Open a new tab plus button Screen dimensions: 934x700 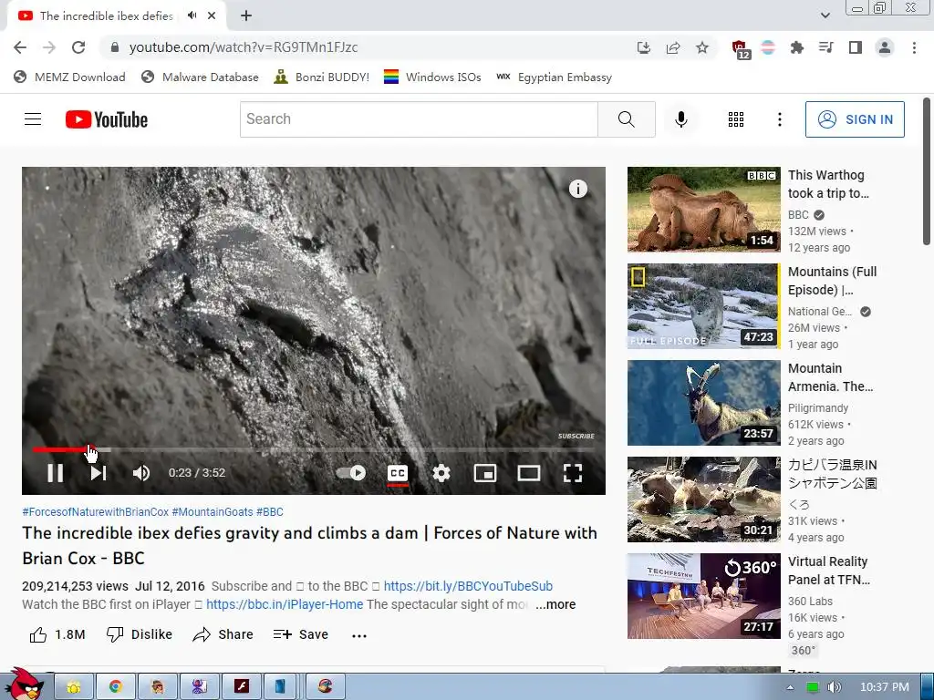click(x=246, y=16)
